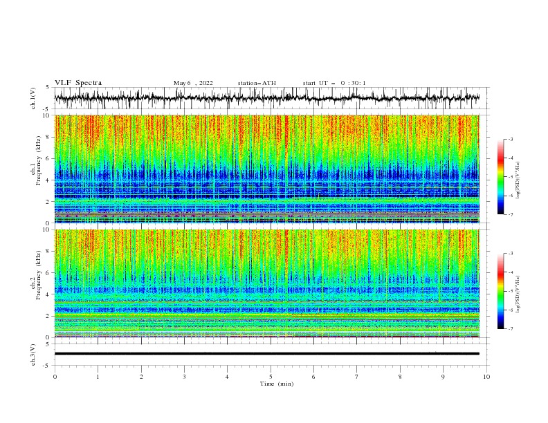Click inside the ch.1 spectrogram panel
Screen dimensions: 548x423
[266, 169]
